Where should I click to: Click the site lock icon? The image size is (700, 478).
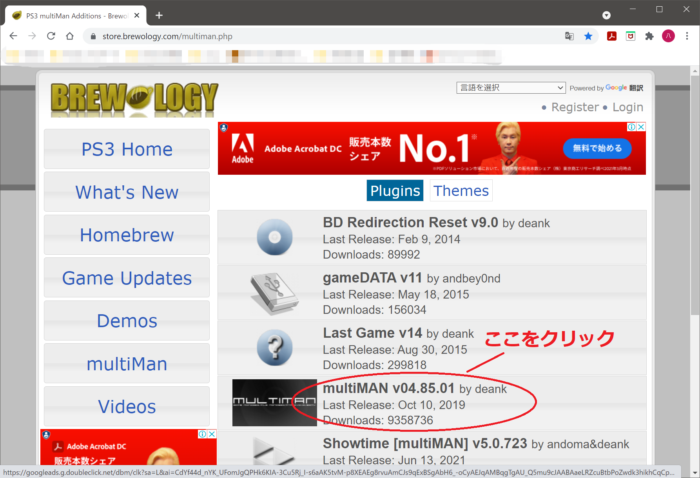tap(93, 36)
